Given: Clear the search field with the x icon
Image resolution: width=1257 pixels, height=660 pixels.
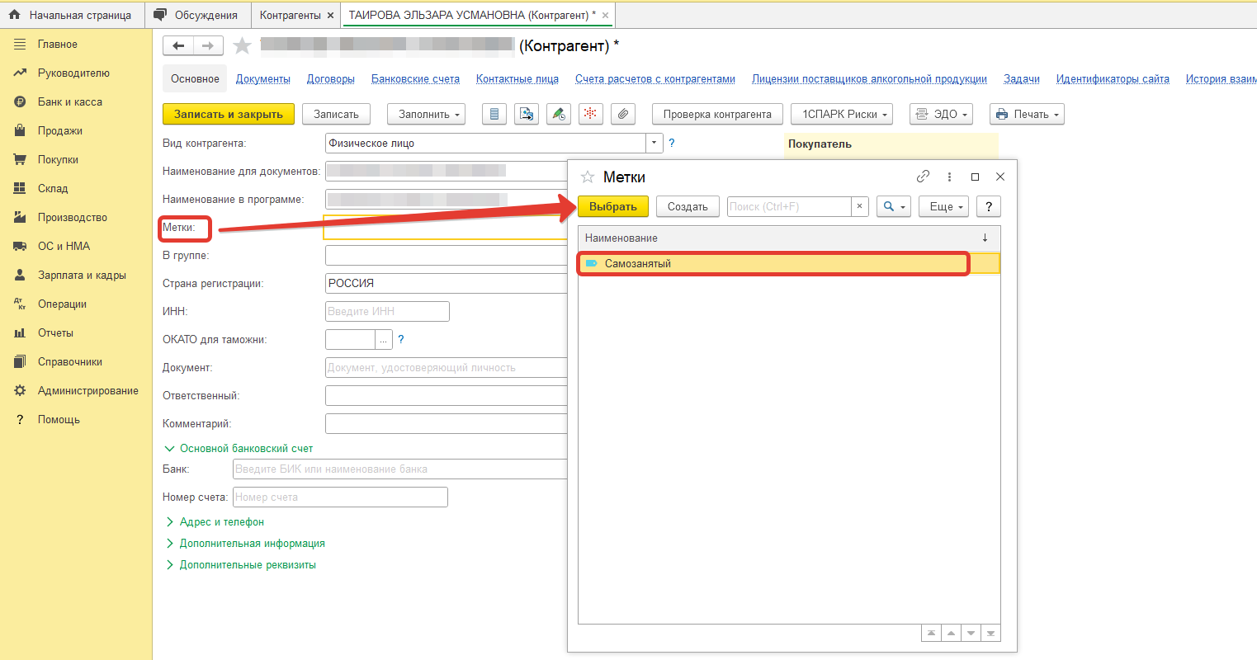Looking at the screenshot, I should [859, 206].
